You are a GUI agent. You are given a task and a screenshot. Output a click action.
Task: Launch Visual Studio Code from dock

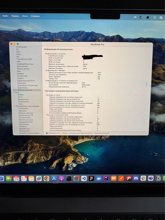click(x=84, y=179)
